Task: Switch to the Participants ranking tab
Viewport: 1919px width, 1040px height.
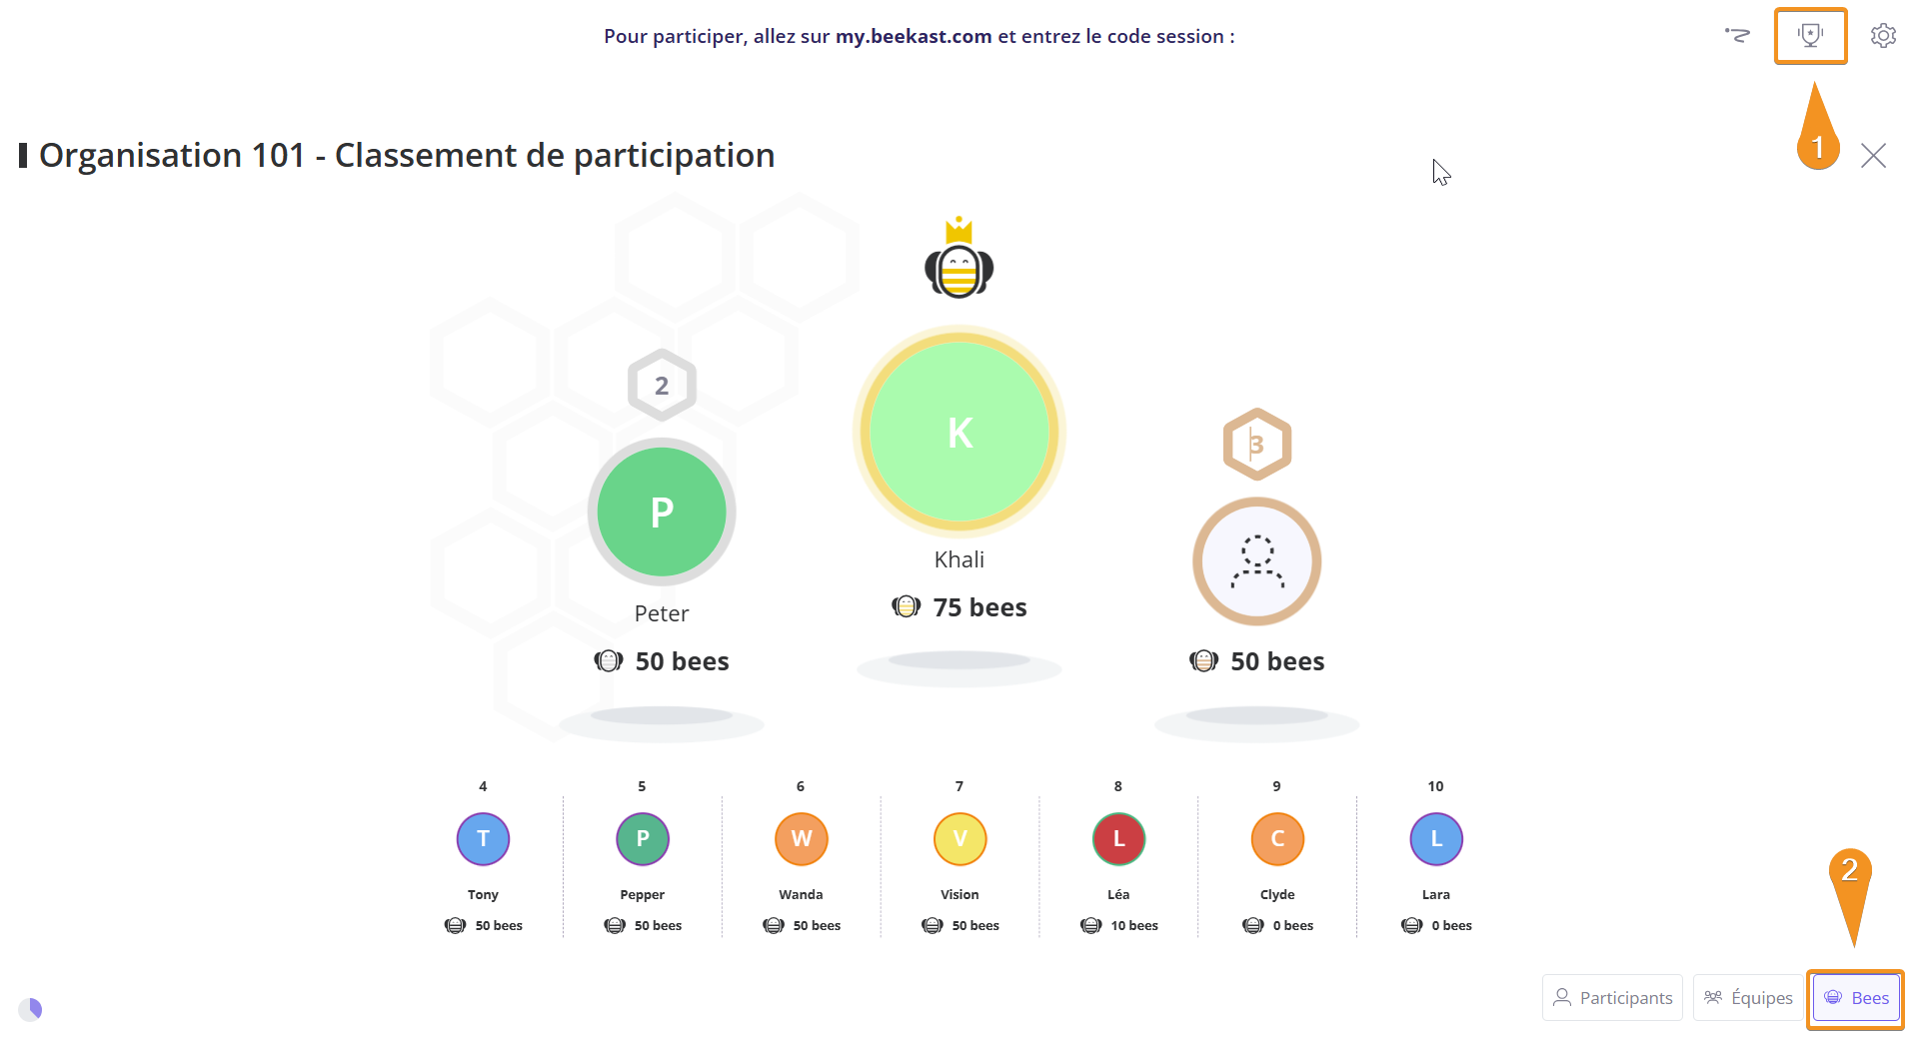Action: pyautogui.click(x=1612, y=998)
